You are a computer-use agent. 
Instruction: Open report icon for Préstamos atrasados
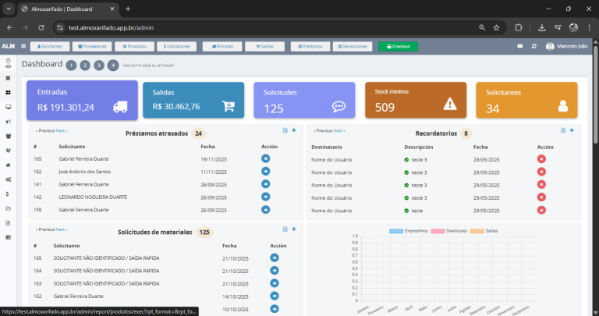coord(285,130)
